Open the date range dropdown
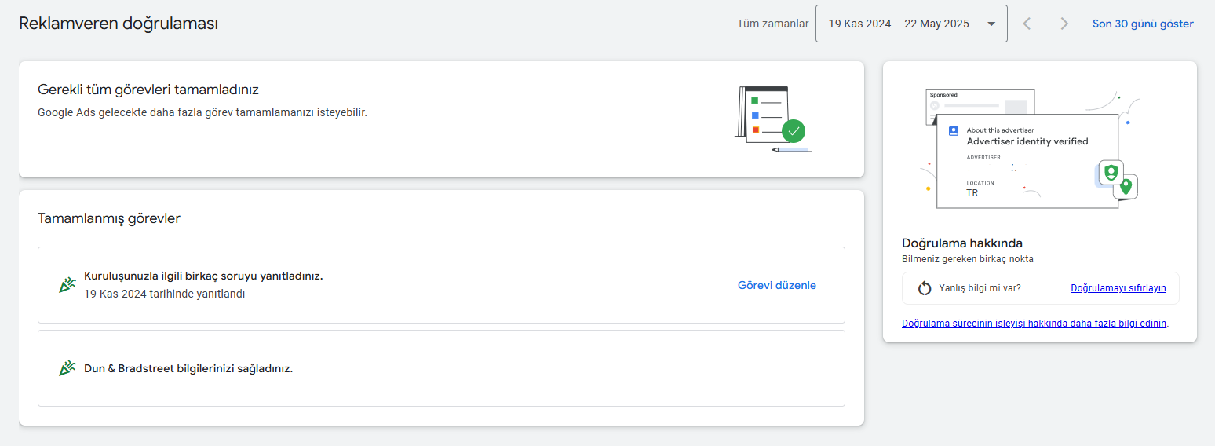Image resolution: width=1215 pixels, height=446 pixels. click(911, 24)
